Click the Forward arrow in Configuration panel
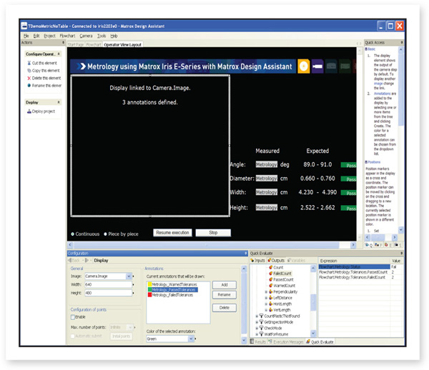Viewport: 429px width, 370px height. 87,261
